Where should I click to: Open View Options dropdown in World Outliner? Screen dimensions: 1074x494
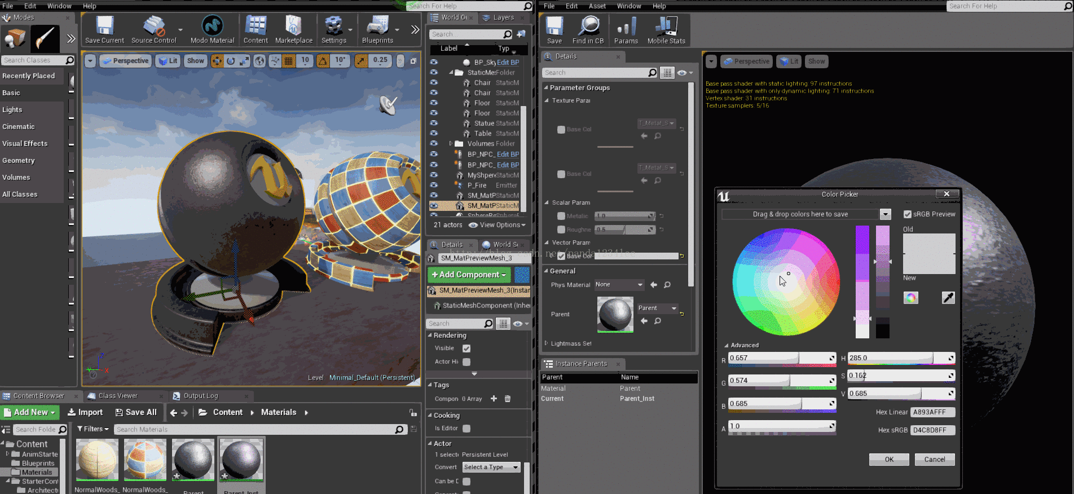tap(498, 225)
